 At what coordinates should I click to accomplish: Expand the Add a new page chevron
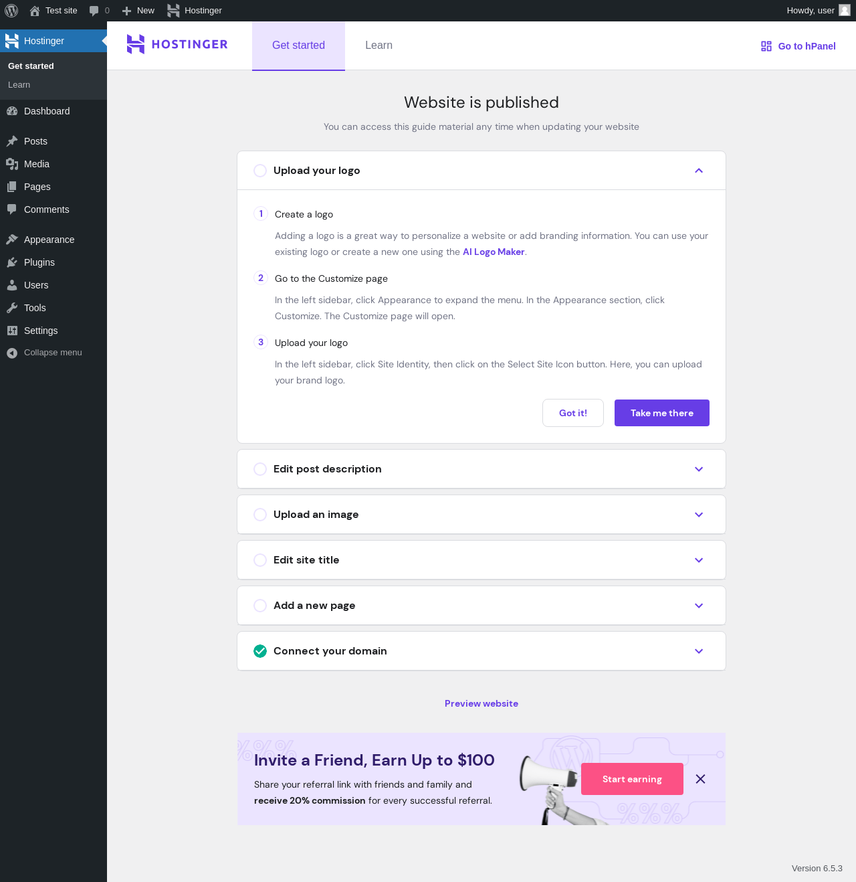pyautogui.click(x=699, y=606)
